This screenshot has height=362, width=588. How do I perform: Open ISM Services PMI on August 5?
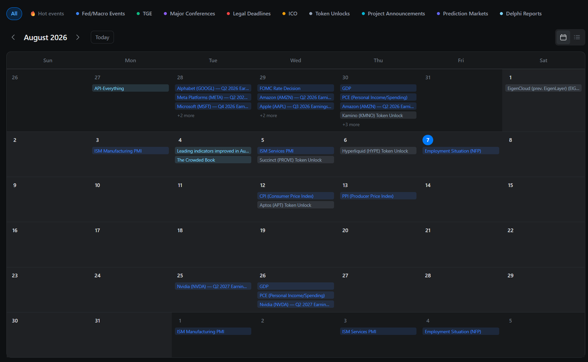(295, 151)
